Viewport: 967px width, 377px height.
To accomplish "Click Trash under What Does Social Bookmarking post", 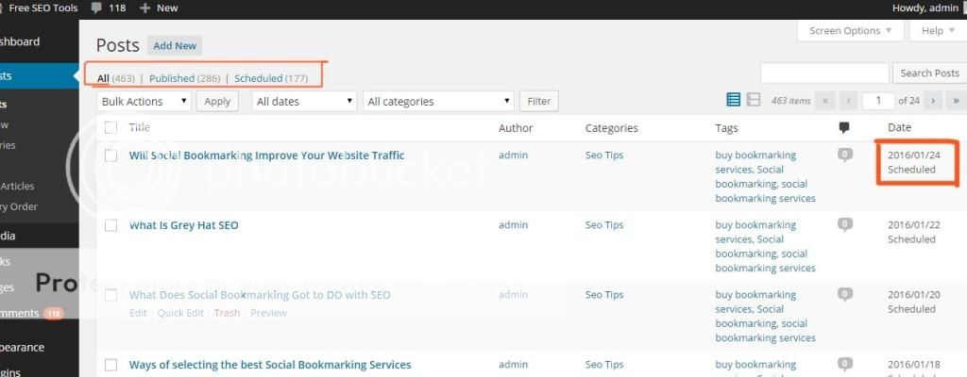I will pyautogui.click(x=227, y=313).
